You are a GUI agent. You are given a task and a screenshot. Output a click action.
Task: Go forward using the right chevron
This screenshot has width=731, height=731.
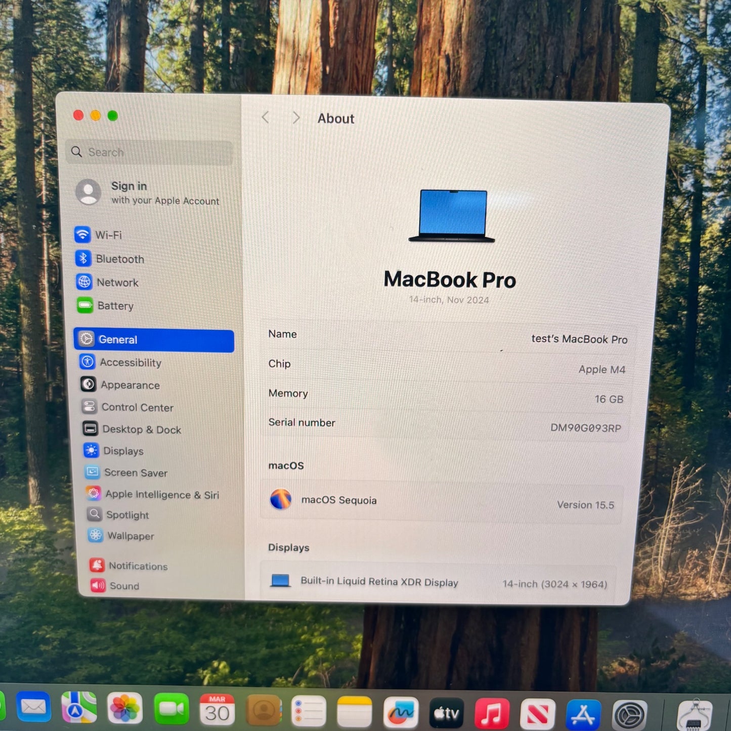(x=296, y=118)
